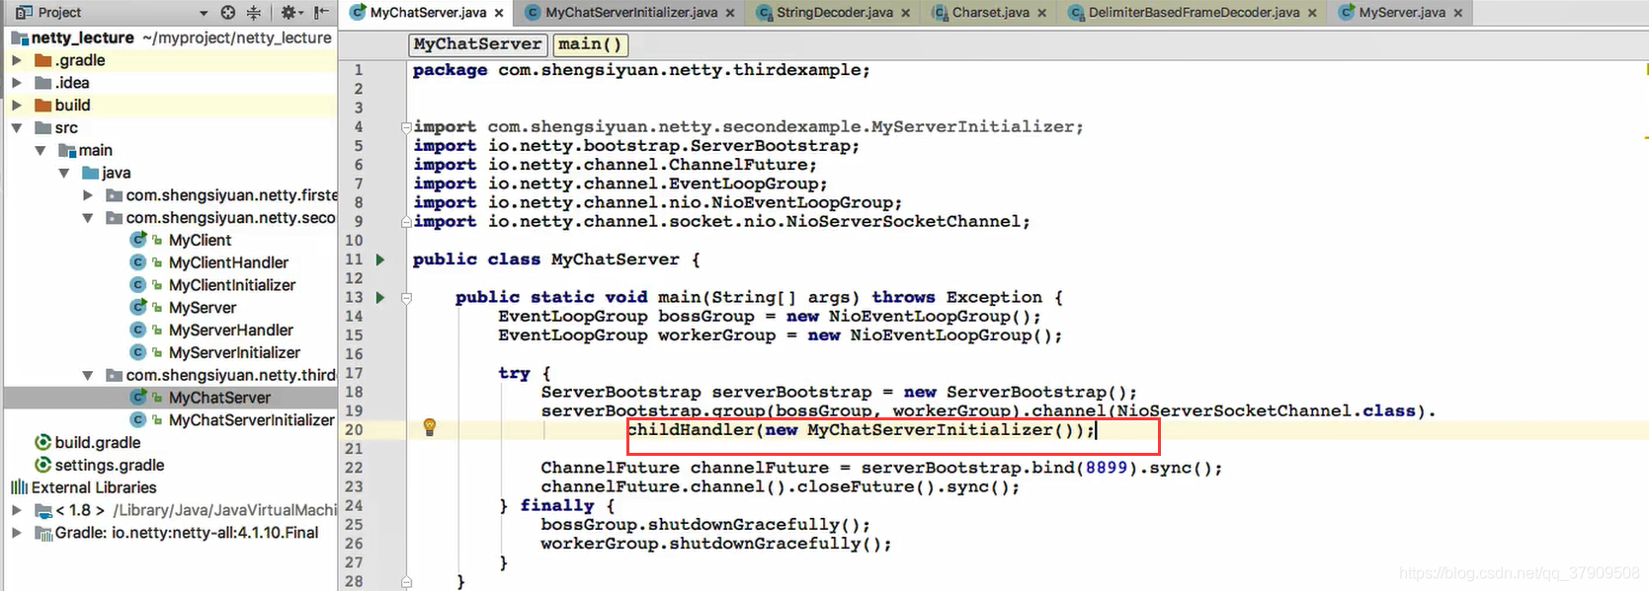Screen dimensions: 1649x591
Task: Click MyChatServer class icon in tree
Action: click(138, 398)
